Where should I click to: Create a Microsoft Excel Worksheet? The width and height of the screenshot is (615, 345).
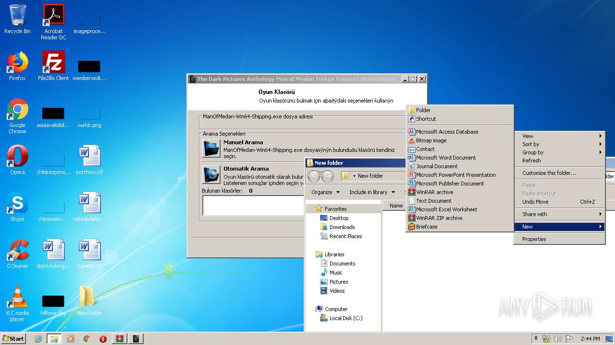point(460,209)
